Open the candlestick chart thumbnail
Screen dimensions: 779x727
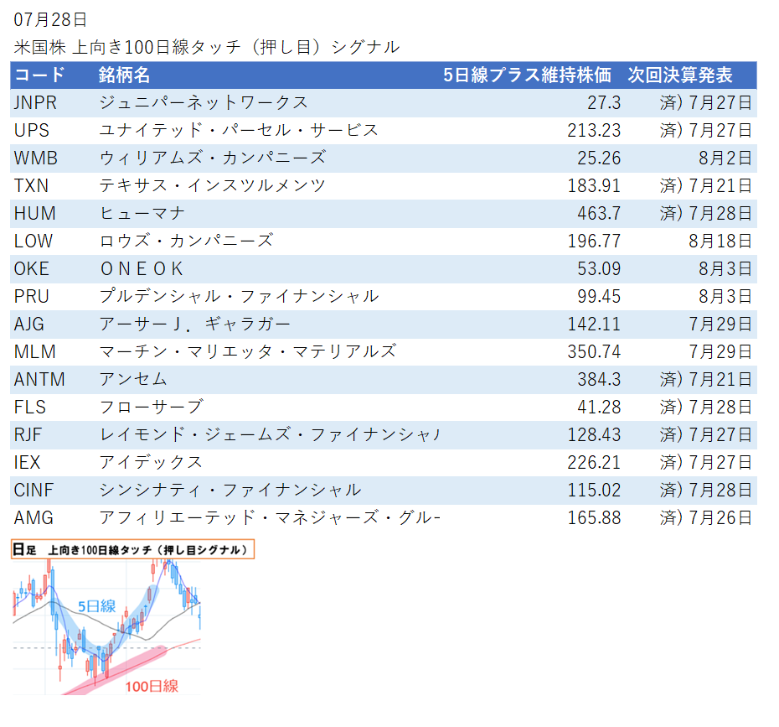coord(106,626)
